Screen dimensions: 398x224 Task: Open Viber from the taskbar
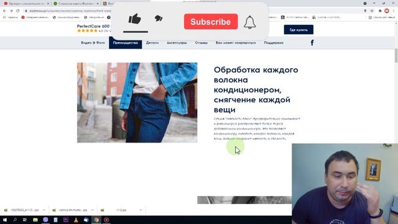tap(45, 220)
